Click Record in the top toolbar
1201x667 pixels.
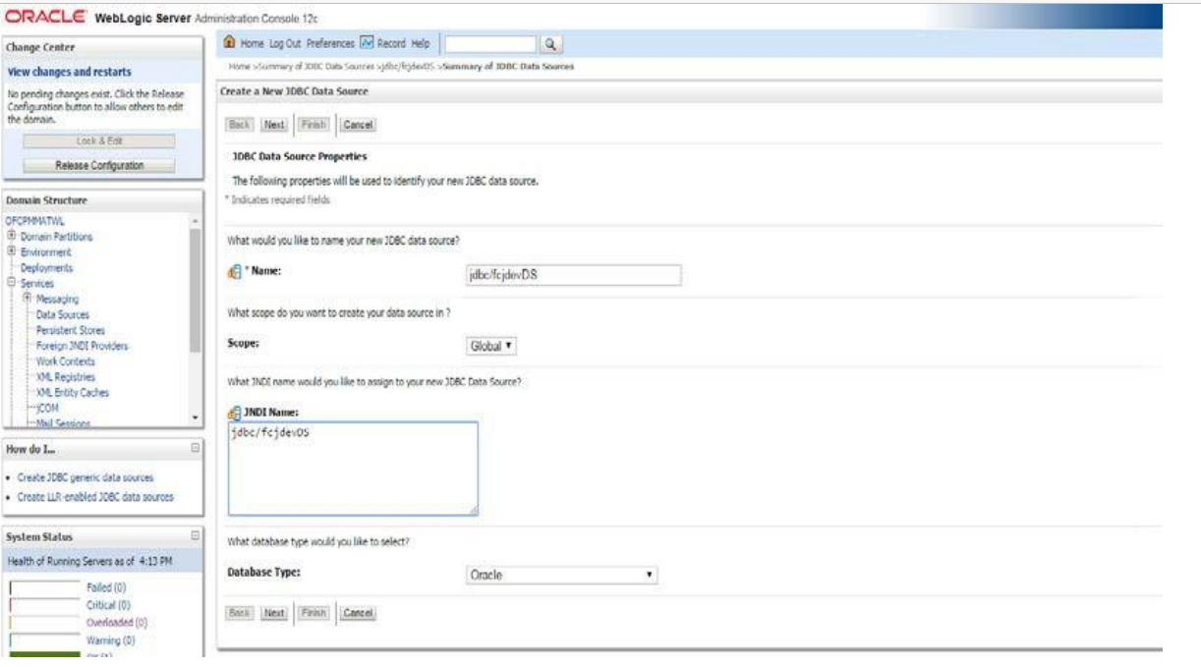pyautogui.click(x=390, y=43)
